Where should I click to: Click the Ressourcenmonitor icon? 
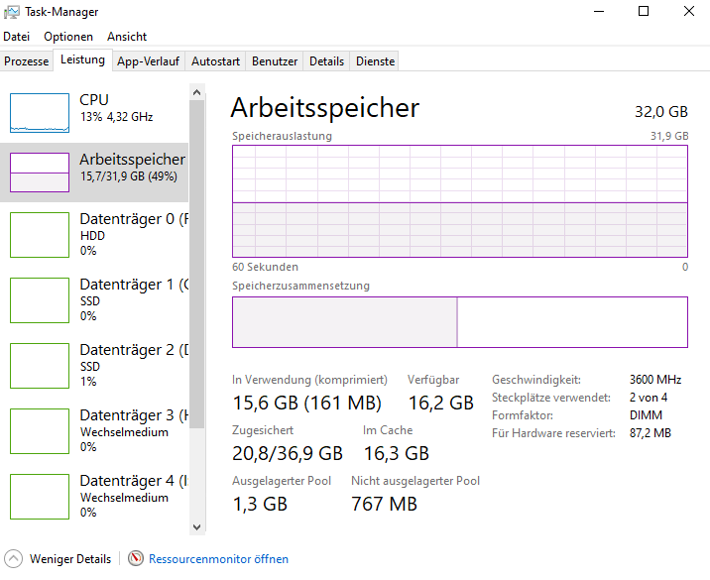tap(136, 559)
